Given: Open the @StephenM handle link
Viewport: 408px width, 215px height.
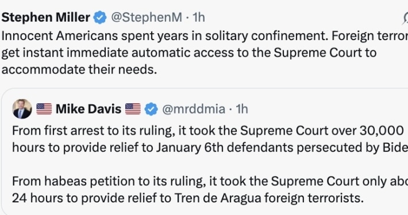Looking at the screenshot, I should [147, 17].
